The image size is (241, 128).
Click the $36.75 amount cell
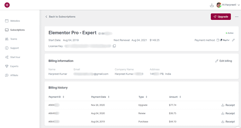173,113
